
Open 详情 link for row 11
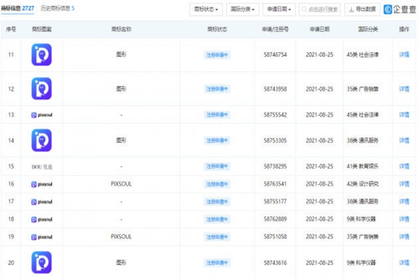404,54
